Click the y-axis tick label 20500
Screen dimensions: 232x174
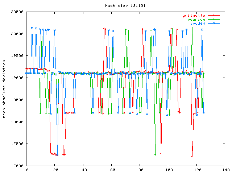17,12
